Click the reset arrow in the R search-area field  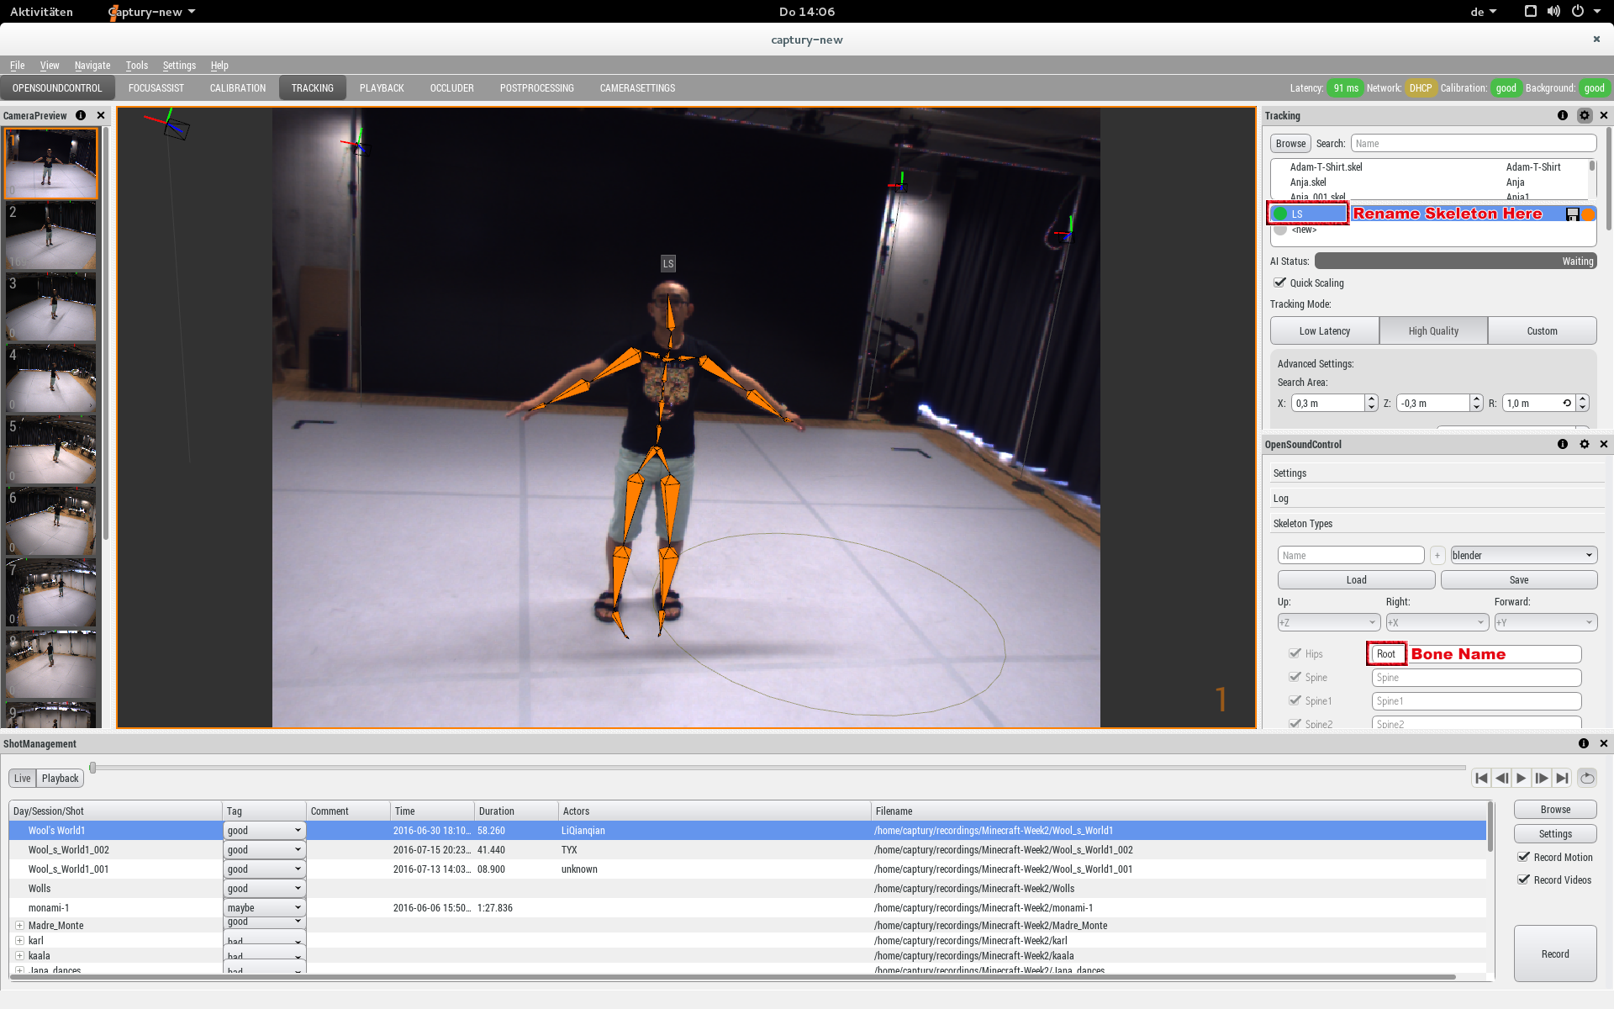click(x=1567, y=403)
